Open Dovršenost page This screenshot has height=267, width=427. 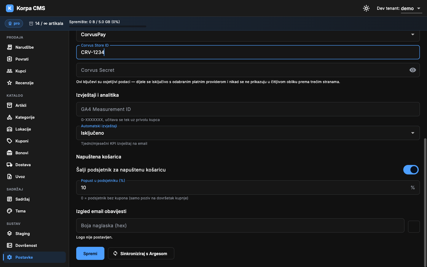coord(34,245)
